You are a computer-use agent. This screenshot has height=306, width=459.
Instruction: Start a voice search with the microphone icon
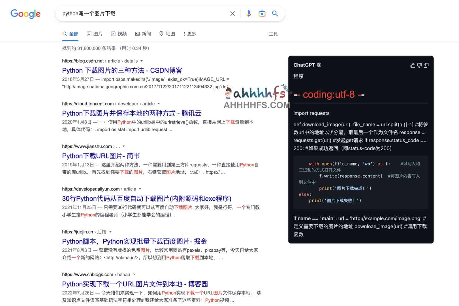tap(249, 13)
